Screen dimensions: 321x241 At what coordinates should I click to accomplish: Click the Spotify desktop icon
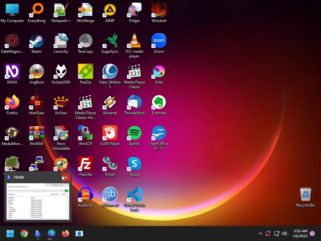point(134,136)
